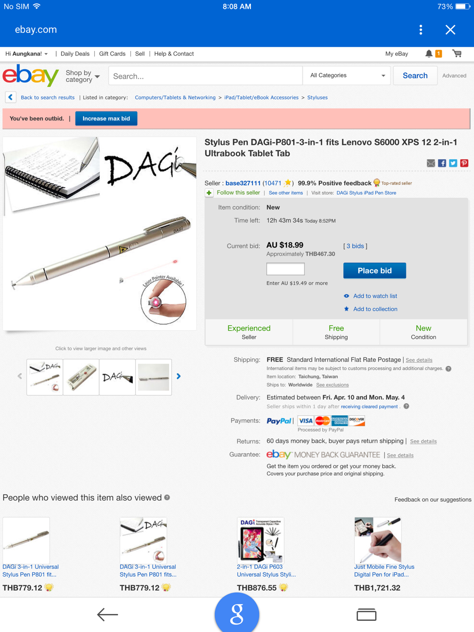Share listing via Twitter icon
Screen dimensions: 474x632
[453, 163]
